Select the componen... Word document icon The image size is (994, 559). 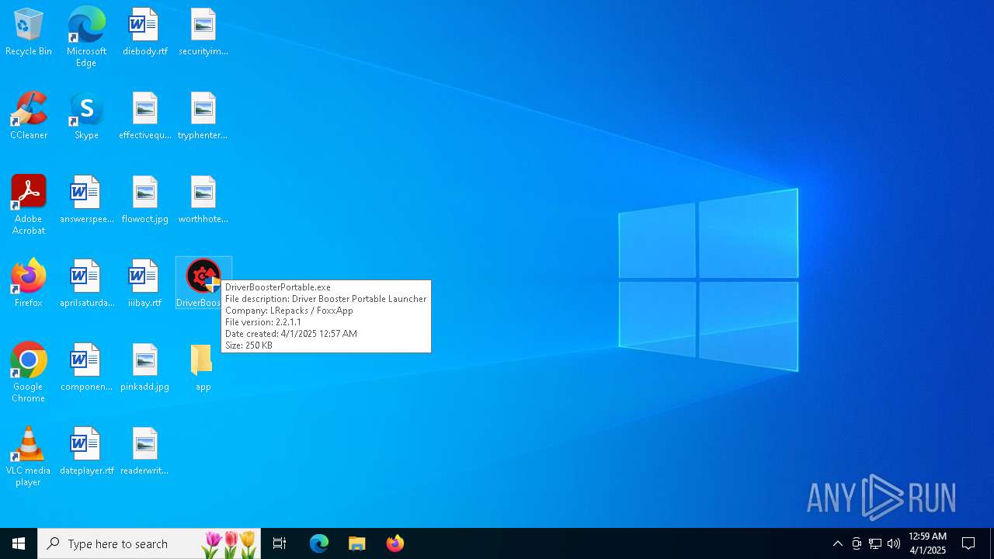click(x=86, y=368)
